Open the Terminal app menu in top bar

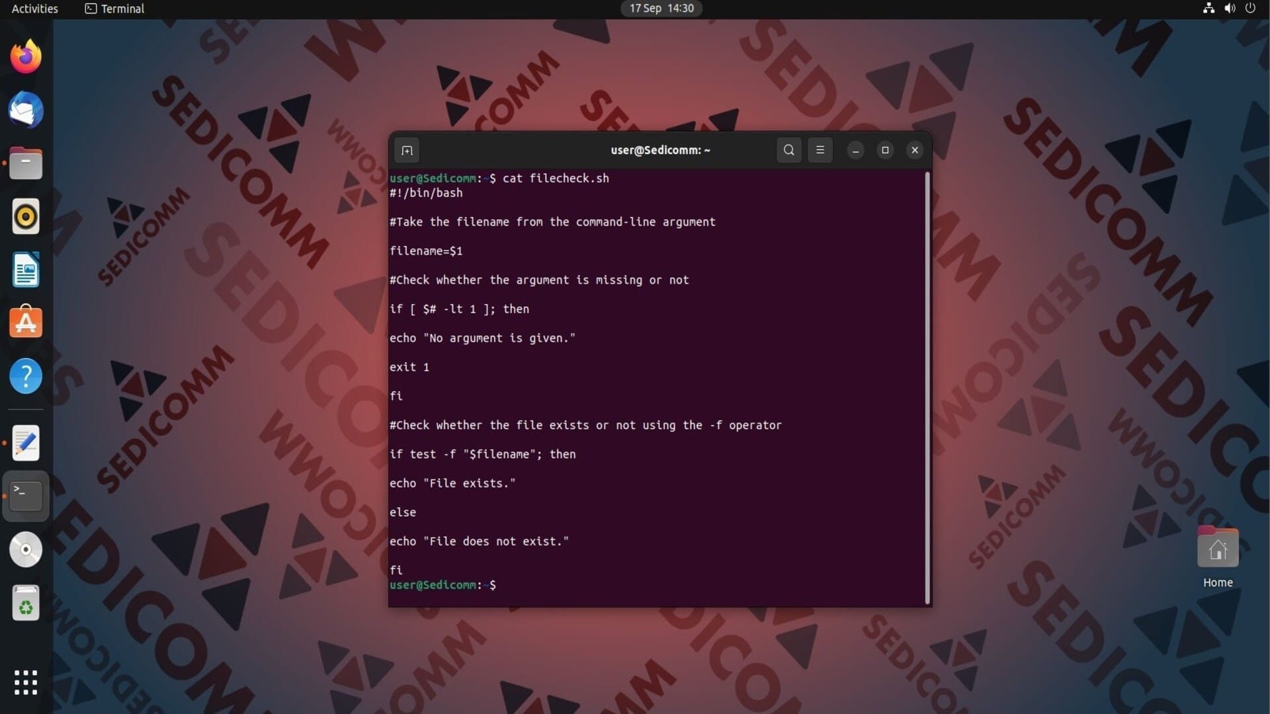click(114, 9)
